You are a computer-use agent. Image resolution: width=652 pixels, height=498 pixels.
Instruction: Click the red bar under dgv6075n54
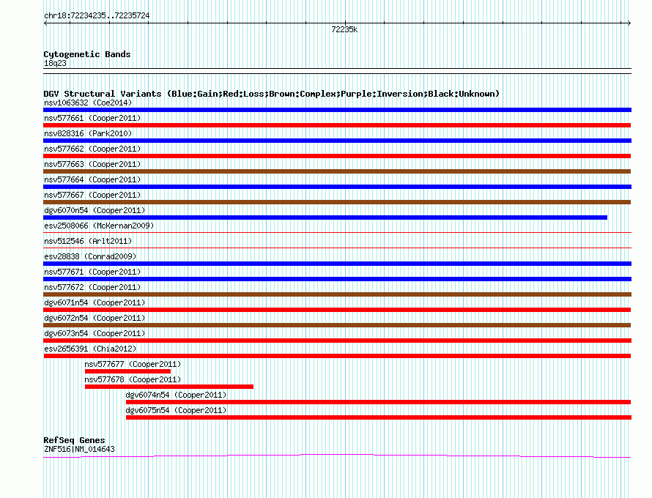379,417
